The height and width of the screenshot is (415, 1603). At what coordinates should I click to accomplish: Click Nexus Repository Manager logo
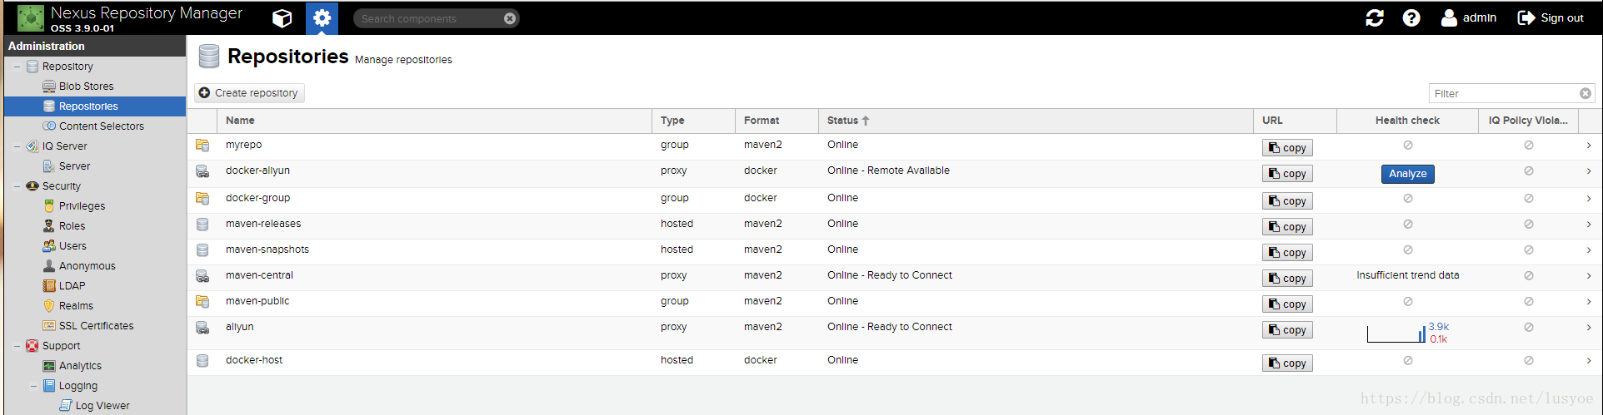click(x=31, y=17)
